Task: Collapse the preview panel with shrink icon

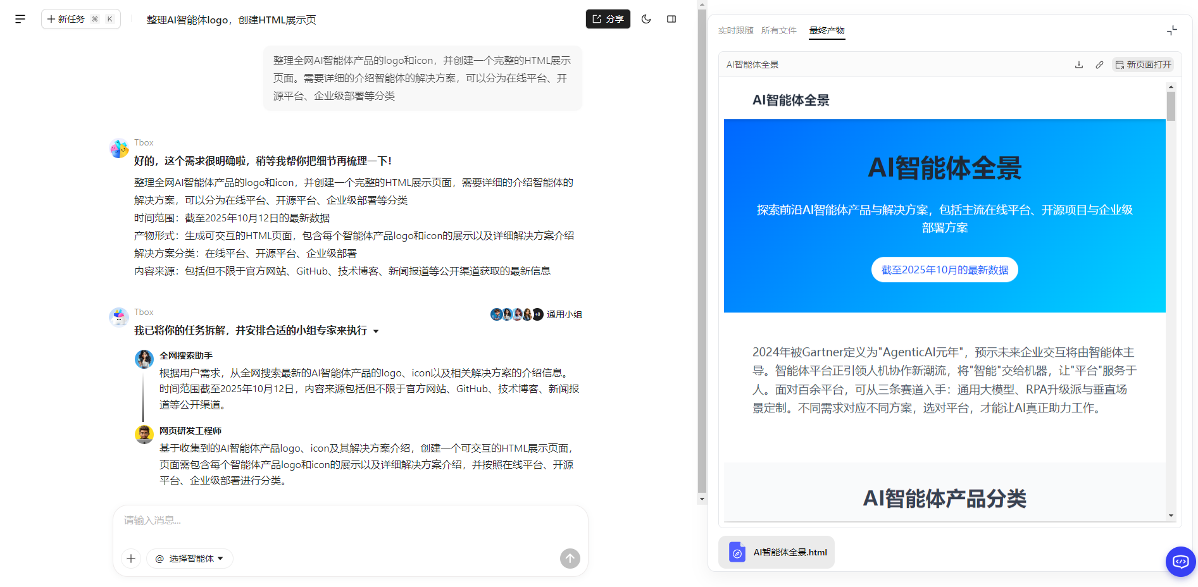Action: pyautogui.click(x=1171, y=30)
